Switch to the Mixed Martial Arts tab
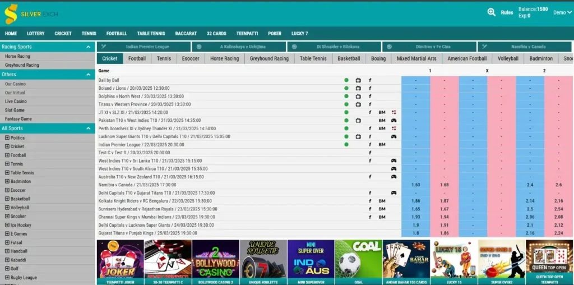574x285 pixels. click(416, 58)
